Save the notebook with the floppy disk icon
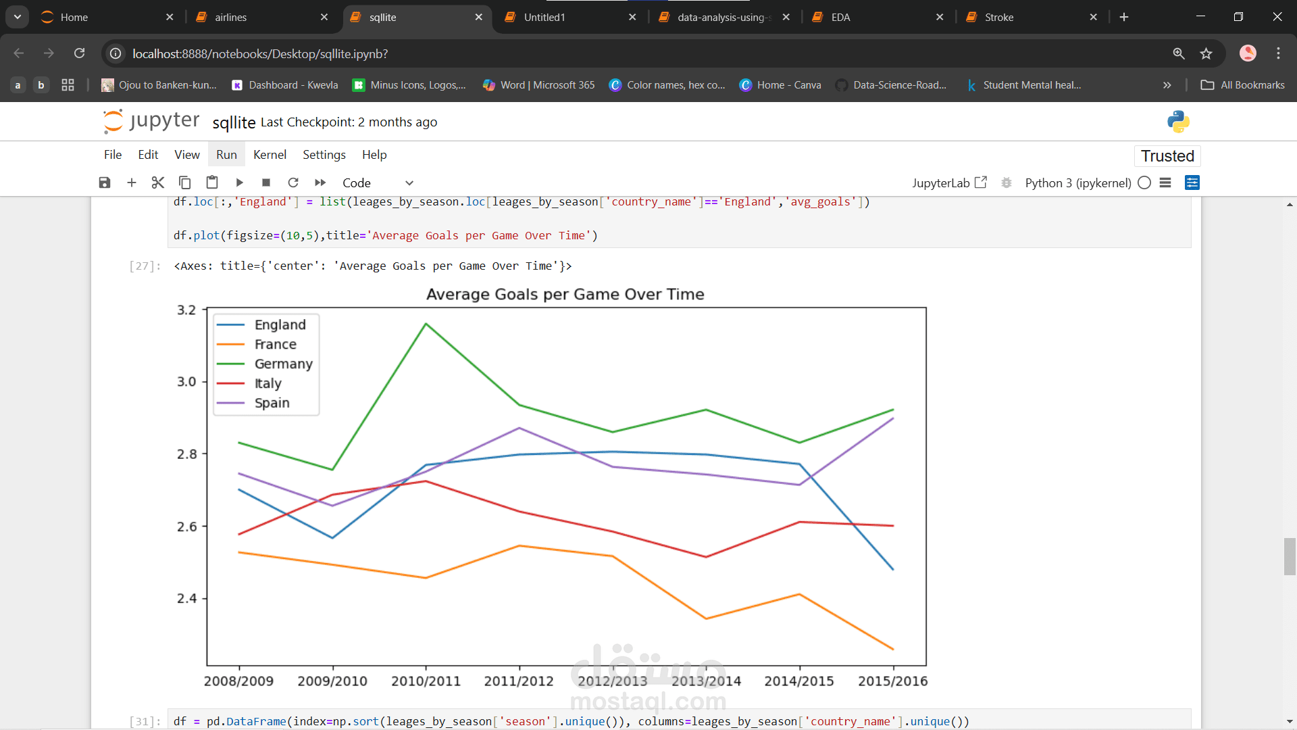 (105, 182)
